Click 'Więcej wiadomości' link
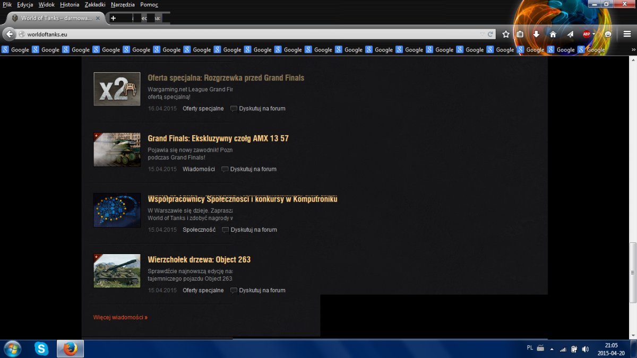This screenshot has width=637, height=358. point(120,317)
